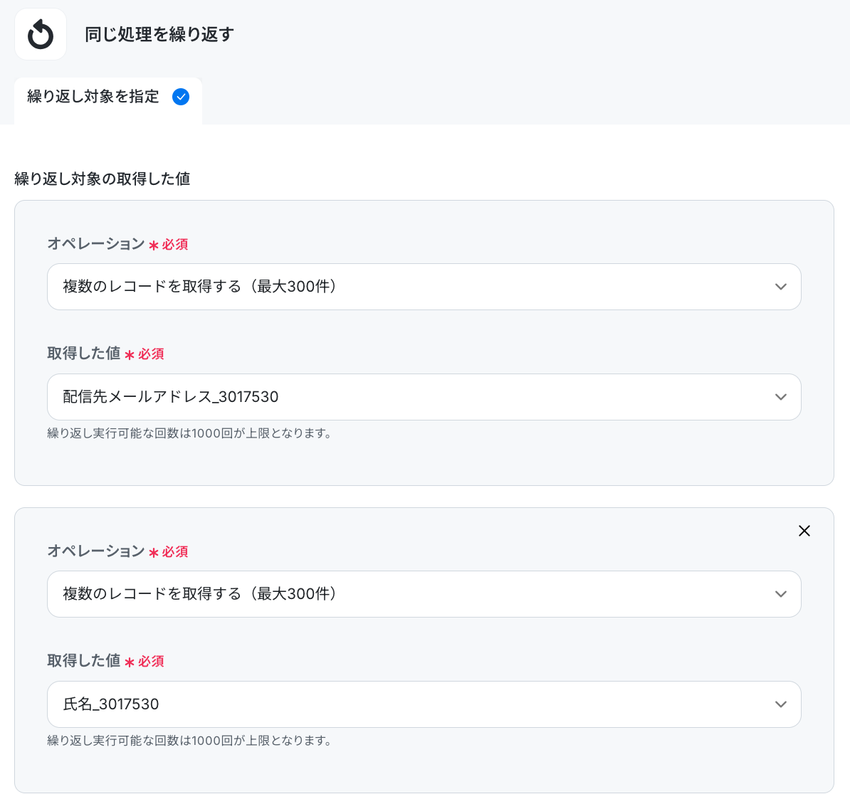Click chevron arrow of first オペレーション field
The image size is (850, 794).
[x=781, y=287]
